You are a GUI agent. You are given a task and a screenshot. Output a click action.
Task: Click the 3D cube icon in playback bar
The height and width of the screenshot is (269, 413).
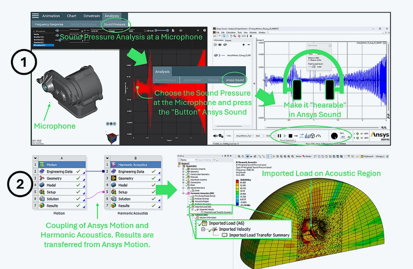(312, 136)
